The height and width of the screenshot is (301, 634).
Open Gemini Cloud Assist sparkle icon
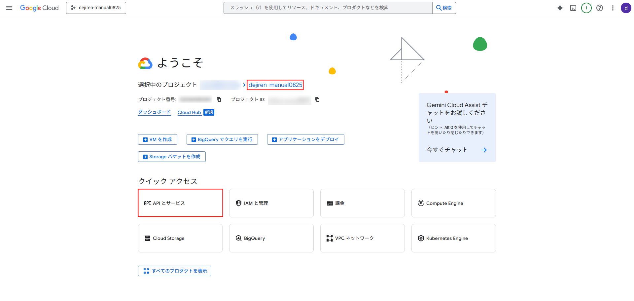560,8
